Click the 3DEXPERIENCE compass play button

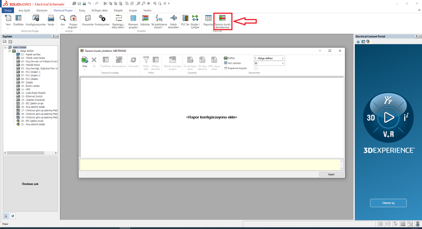point(388,117)
